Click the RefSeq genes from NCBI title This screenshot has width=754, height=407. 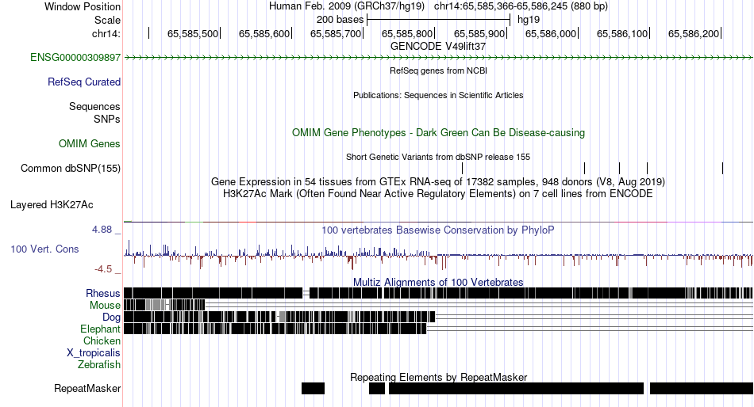[x=438, y=70]
